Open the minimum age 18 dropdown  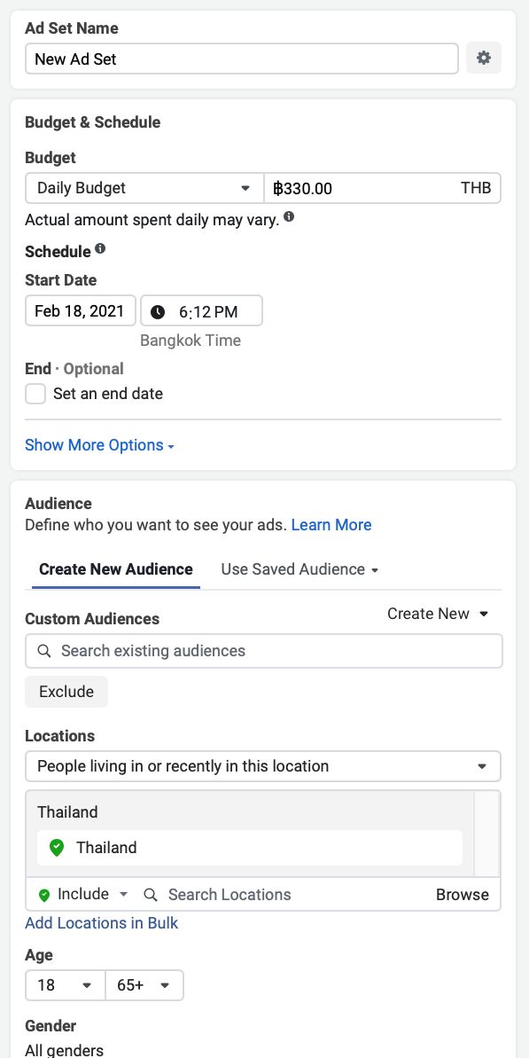[66, 985]
